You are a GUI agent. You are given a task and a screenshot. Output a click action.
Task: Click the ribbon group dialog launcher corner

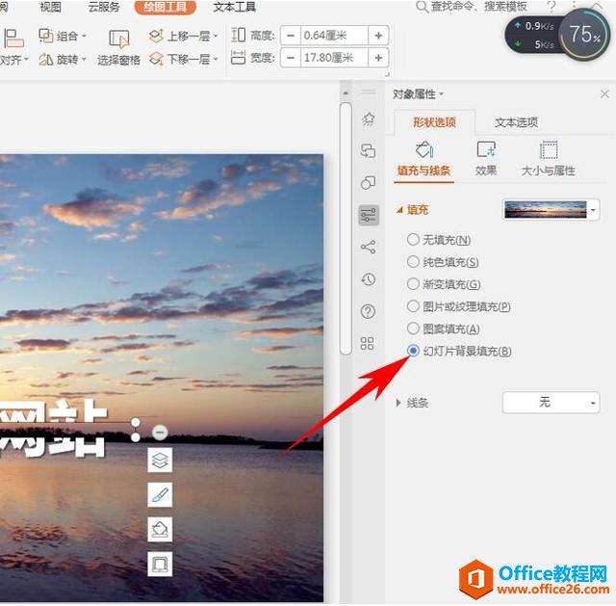[x=387, y=74]
